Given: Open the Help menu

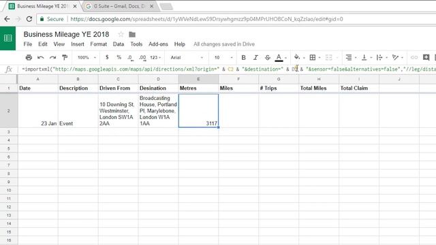Looking at the screenshot, I should click(180, 44).
